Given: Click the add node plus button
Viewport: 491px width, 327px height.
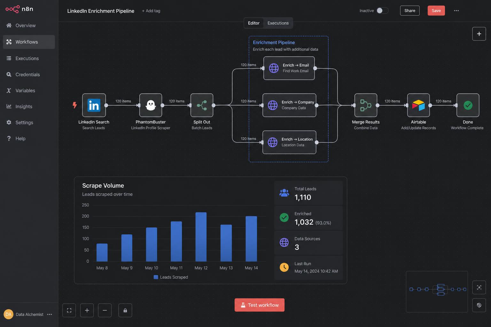Looking at the screenshot, I should pyautogui.click(x=479, y=34).
